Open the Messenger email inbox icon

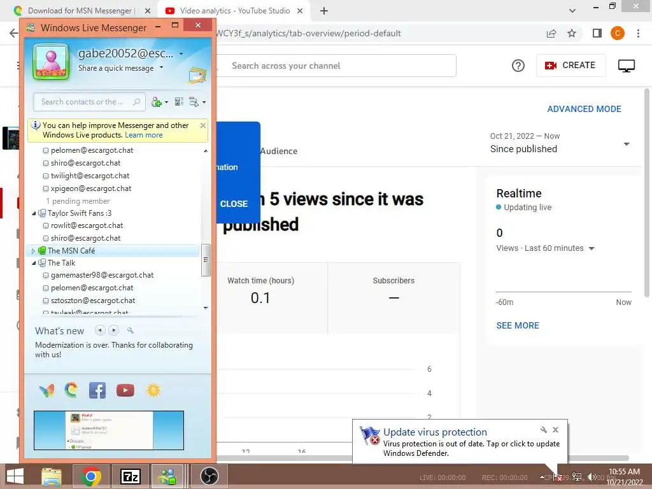click(197, 75)
